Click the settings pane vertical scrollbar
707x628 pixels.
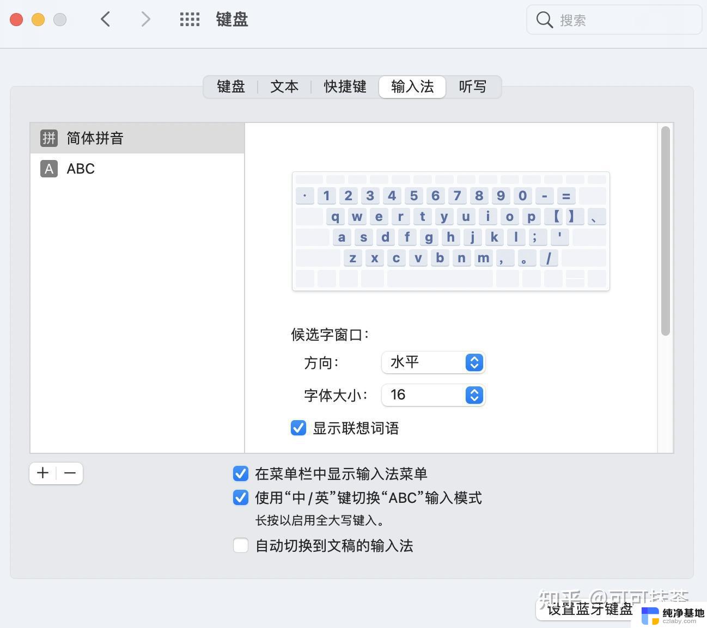click(x=665, y=231)
